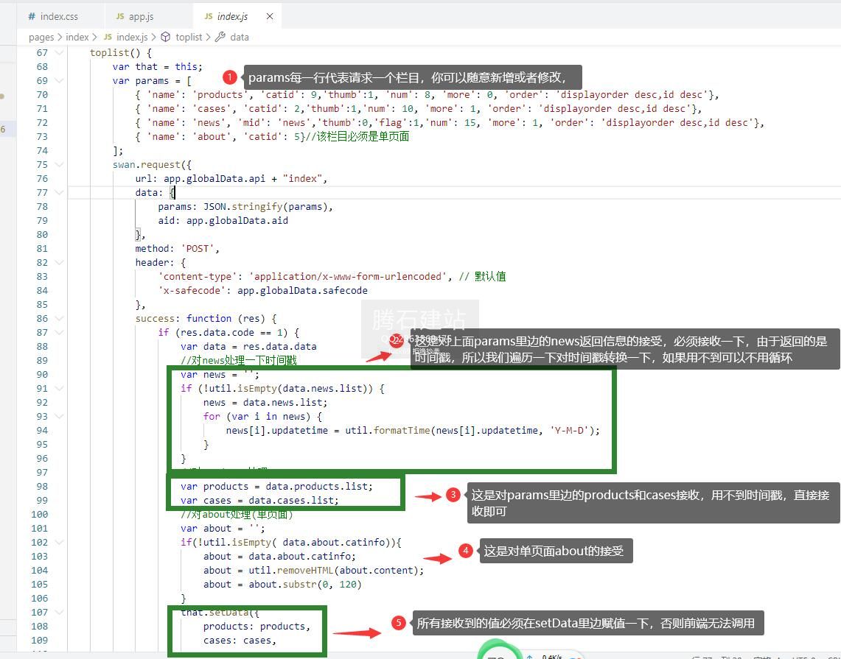The height and width of the screenshot is (659, 841).
Task: Collapse the toplist() function at line 67
Action: click(x=59, y=52)
